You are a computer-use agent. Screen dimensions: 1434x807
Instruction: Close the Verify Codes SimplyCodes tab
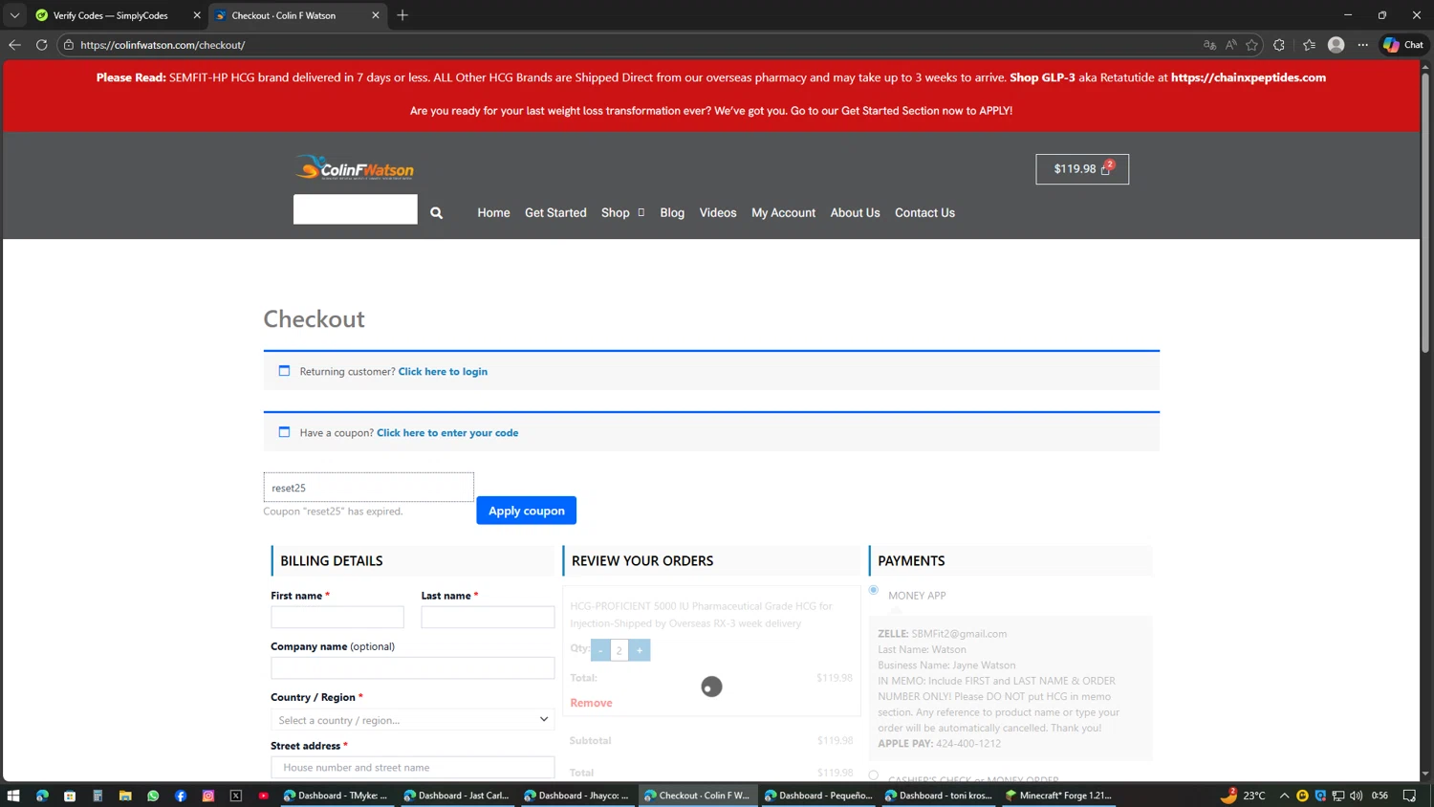click(197, 15)
